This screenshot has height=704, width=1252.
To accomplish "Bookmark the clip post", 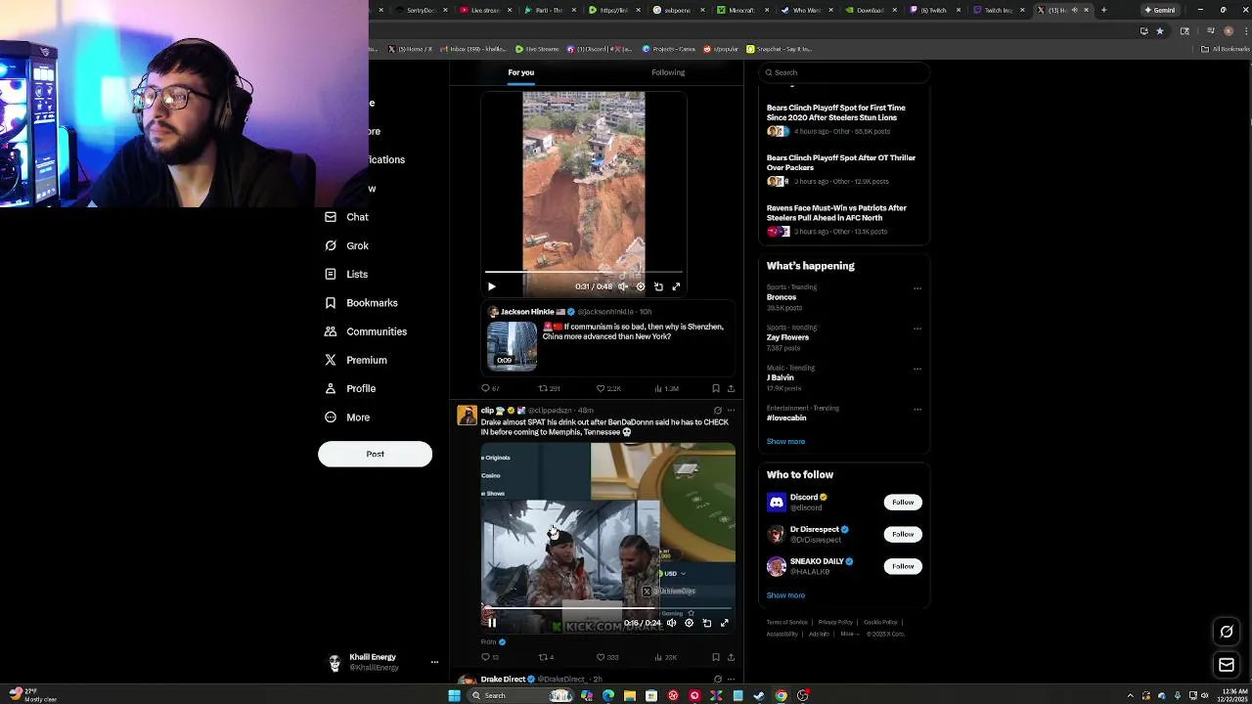I will (716, 657).
